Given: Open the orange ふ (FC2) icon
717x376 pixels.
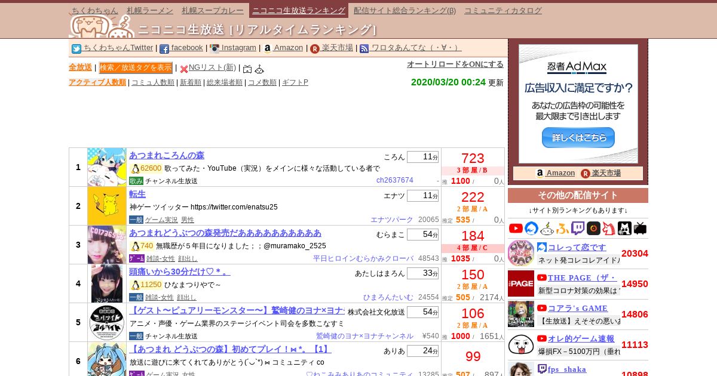Looking at the screenshot, I should pyautogui.click(x=563, y=228).
